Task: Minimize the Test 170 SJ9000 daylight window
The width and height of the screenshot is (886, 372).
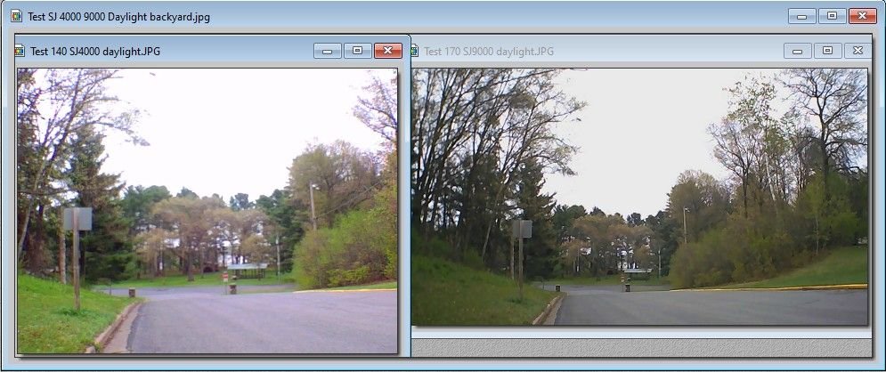Action: pyautogui.click(x=797, y=51)
